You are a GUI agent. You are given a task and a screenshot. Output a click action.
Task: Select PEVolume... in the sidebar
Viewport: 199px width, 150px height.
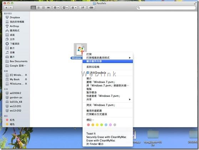15,84
